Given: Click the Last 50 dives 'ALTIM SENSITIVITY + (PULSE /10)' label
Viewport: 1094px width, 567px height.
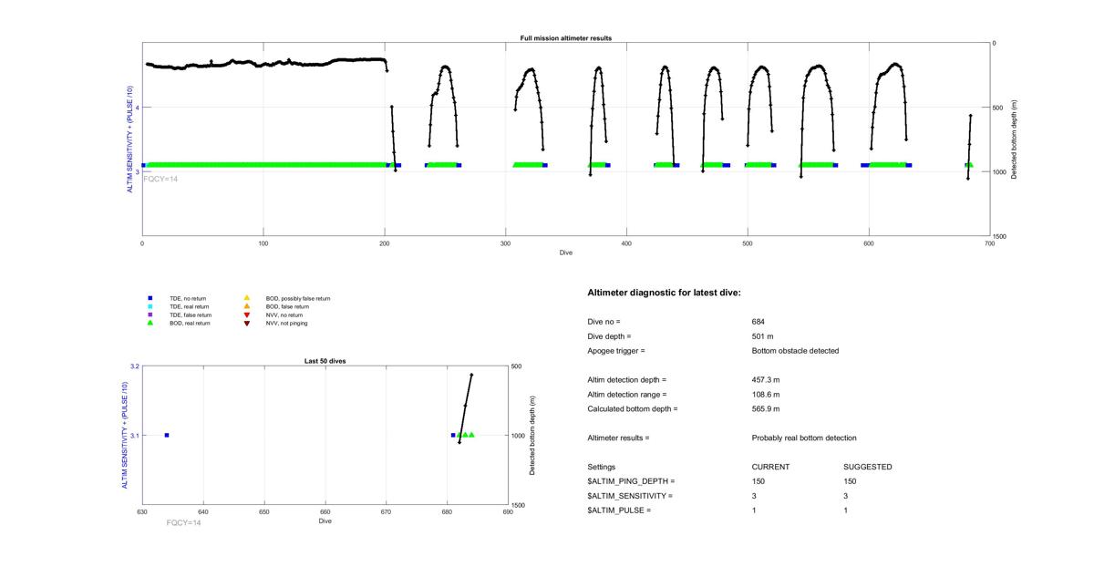Looking at the screenshot, I should click(x=125, y=436).
